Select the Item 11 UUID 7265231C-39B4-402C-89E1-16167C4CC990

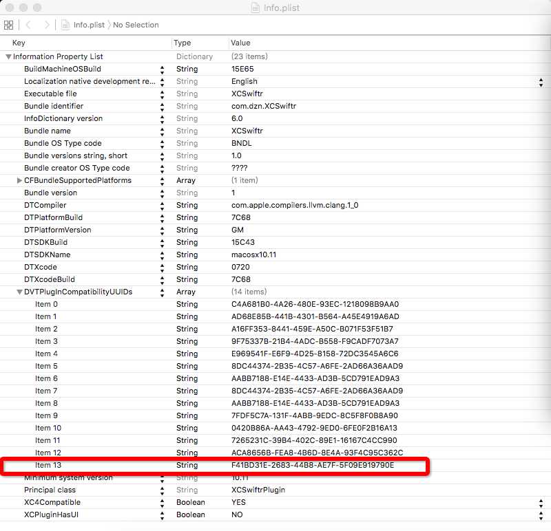click(x=314, y=440)
